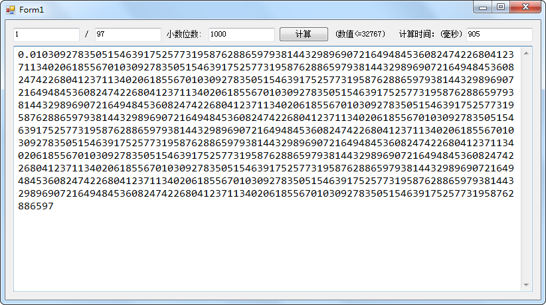Click the denominator field containing 97
This screenshot has width=546, height=305.
[x=128, y=35]
